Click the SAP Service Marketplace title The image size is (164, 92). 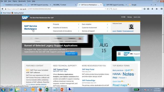(30, 27)
